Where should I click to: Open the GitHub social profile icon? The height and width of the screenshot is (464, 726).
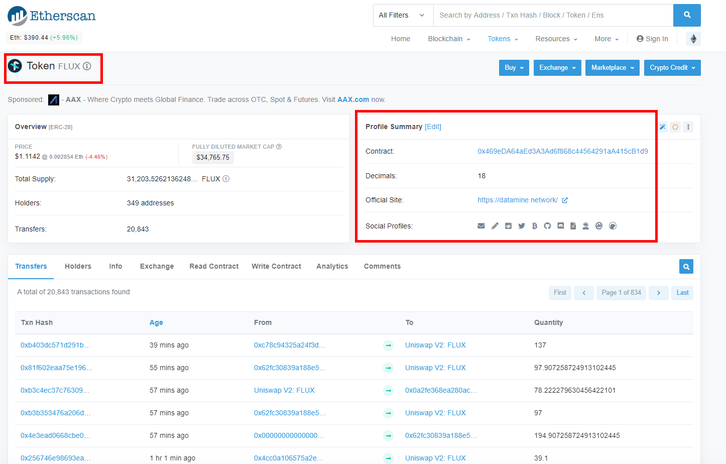pyautogui.click(x=547, y=226)
